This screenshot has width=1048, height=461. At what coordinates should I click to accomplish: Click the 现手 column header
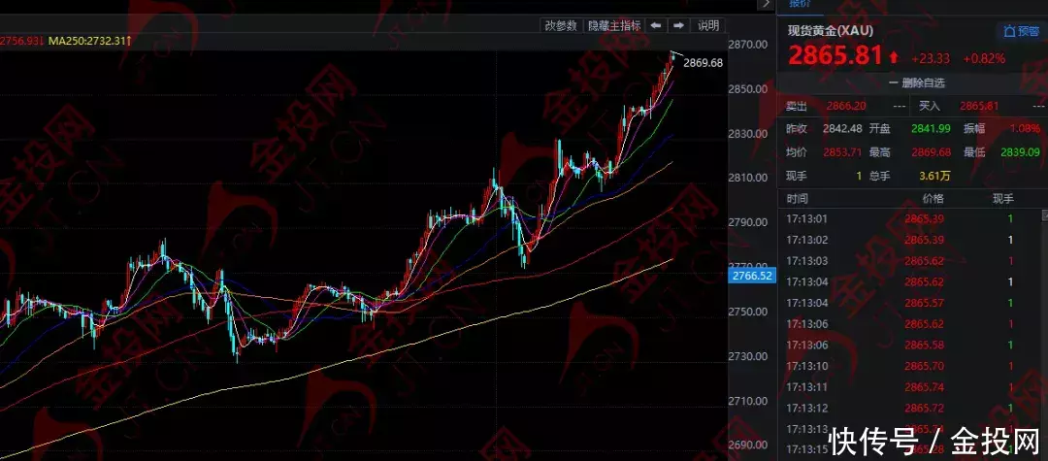(1002, 198)
